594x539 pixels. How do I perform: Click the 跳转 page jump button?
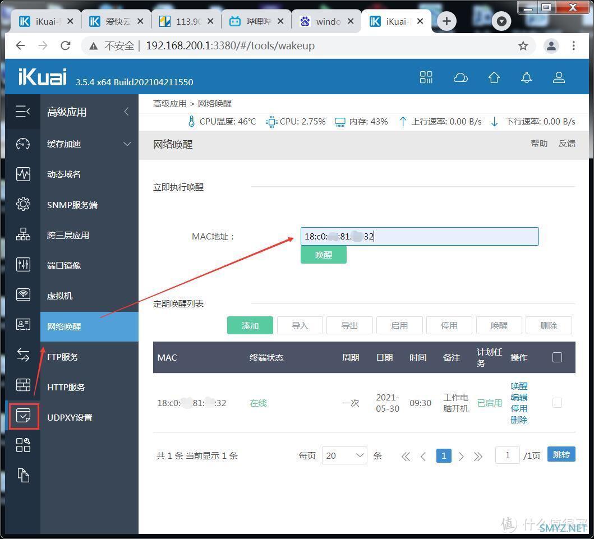[561, 454]
